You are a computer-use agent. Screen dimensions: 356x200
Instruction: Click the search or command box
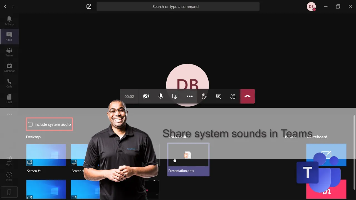pos(178,6)
